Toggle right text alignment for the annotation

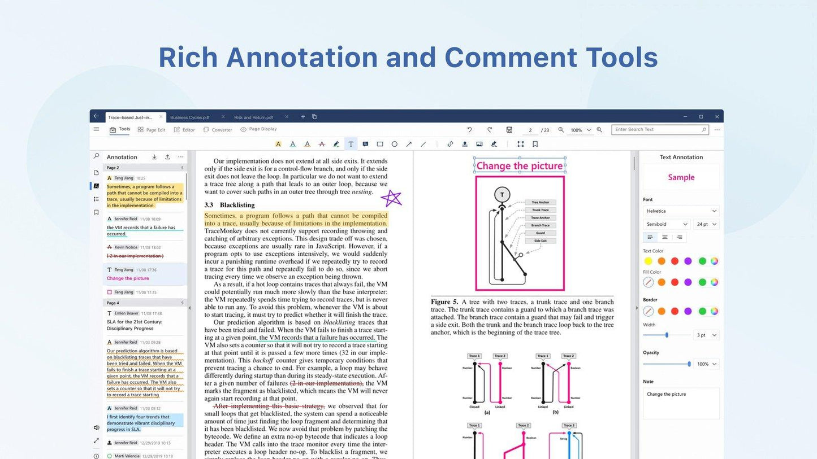click(678, 237)
